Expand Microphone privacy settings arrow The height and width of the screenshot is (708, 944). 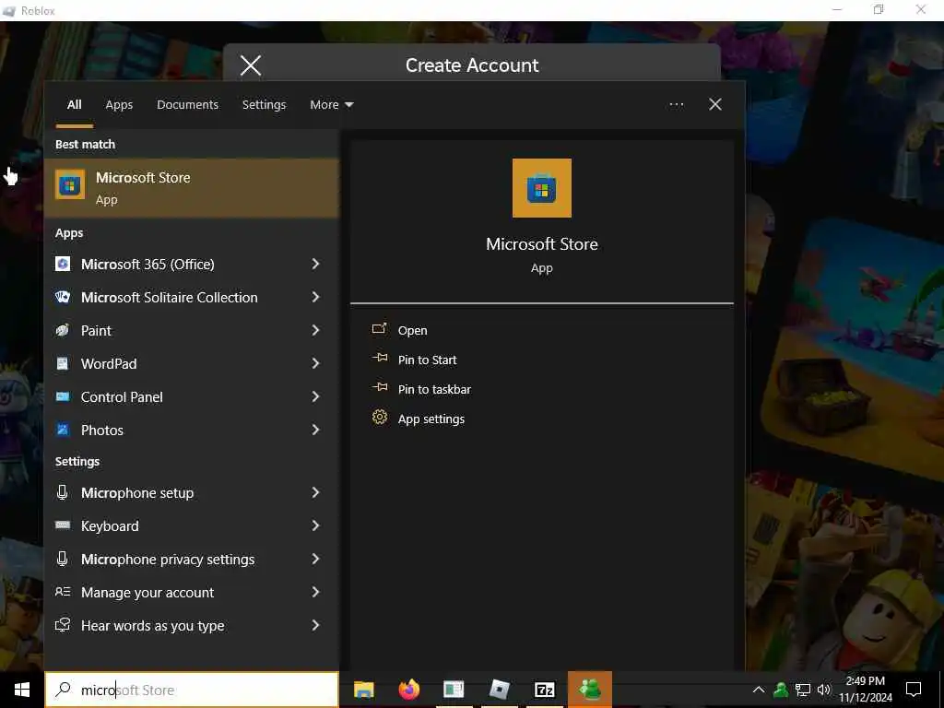[x=315, y=559]
